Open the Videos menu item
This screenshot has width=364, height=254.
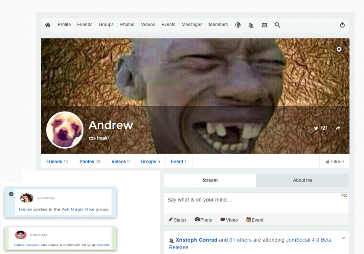coord(148,25)
